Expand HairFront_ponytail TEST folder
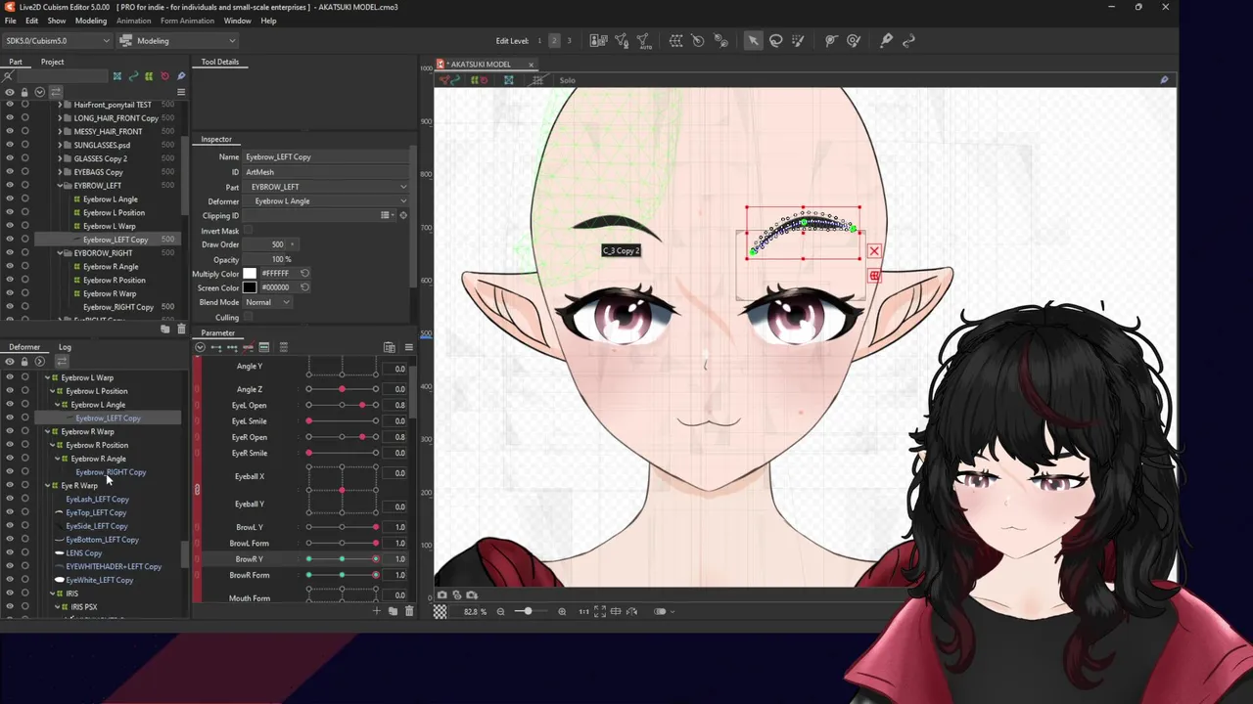The width and height of the screenshot is (1253, 704). (x=60, y=105)
